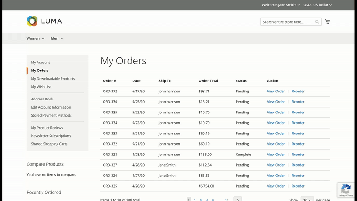Click the $112.84 order total
The width and height of the screenshot is (357, 201).
click(205, 165)
